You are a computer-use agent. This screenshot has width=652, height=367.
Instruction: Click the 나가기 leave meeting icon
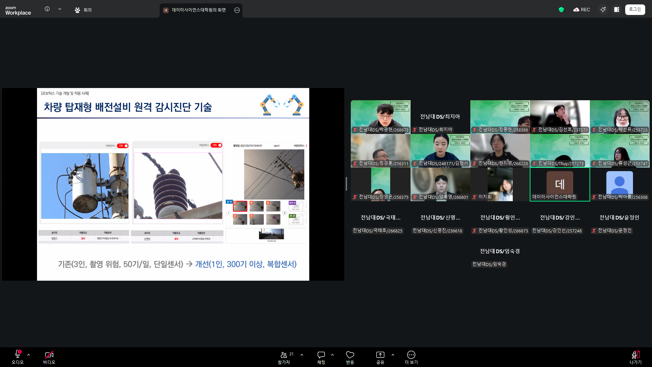[x=635, y=355]
